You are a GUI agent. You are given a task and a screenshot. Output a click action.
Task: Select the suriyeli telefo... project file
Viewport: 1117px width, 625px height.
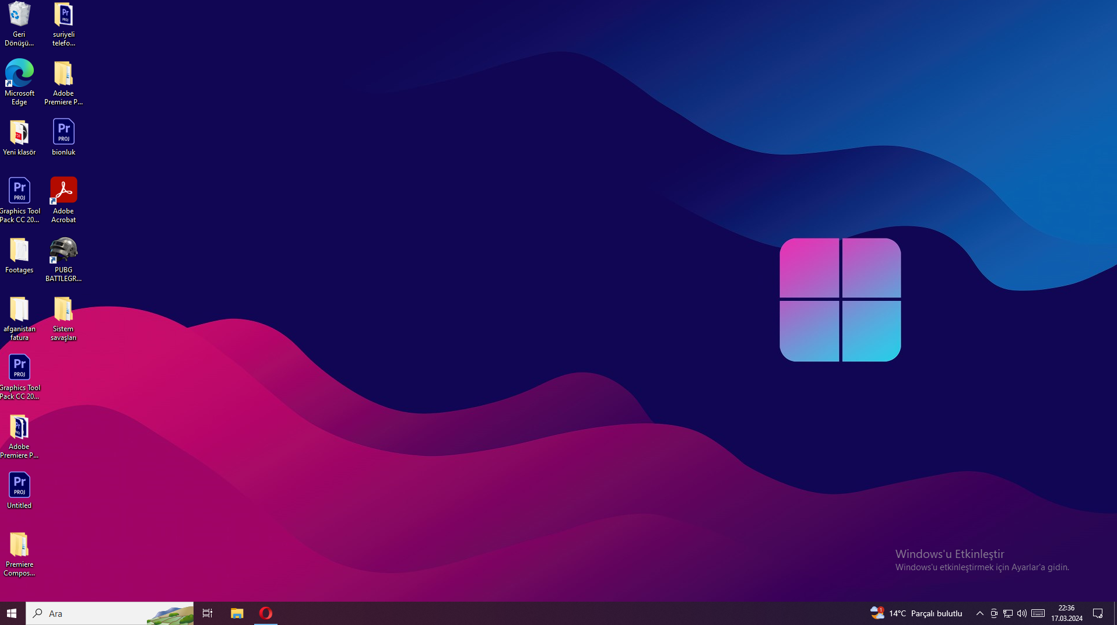click(64, 24)
